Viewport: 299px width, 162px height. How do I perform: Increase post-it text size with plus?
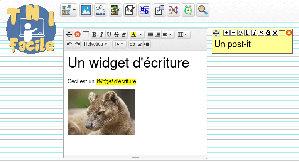(x=226, y=33)
